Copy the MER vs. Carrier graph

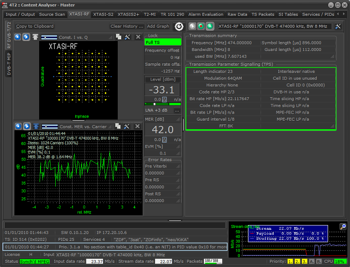[x=118, y=126]
